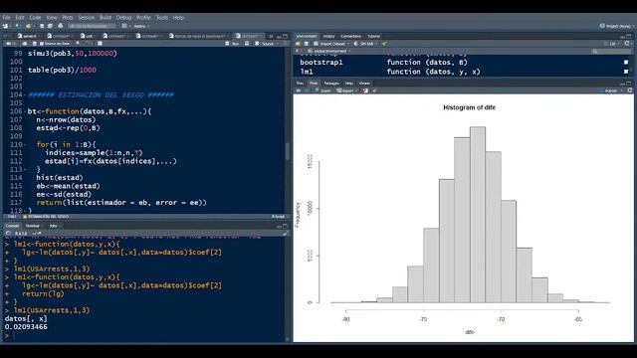Click the Zoom button in Plots pane

click(x=322, y=90)
